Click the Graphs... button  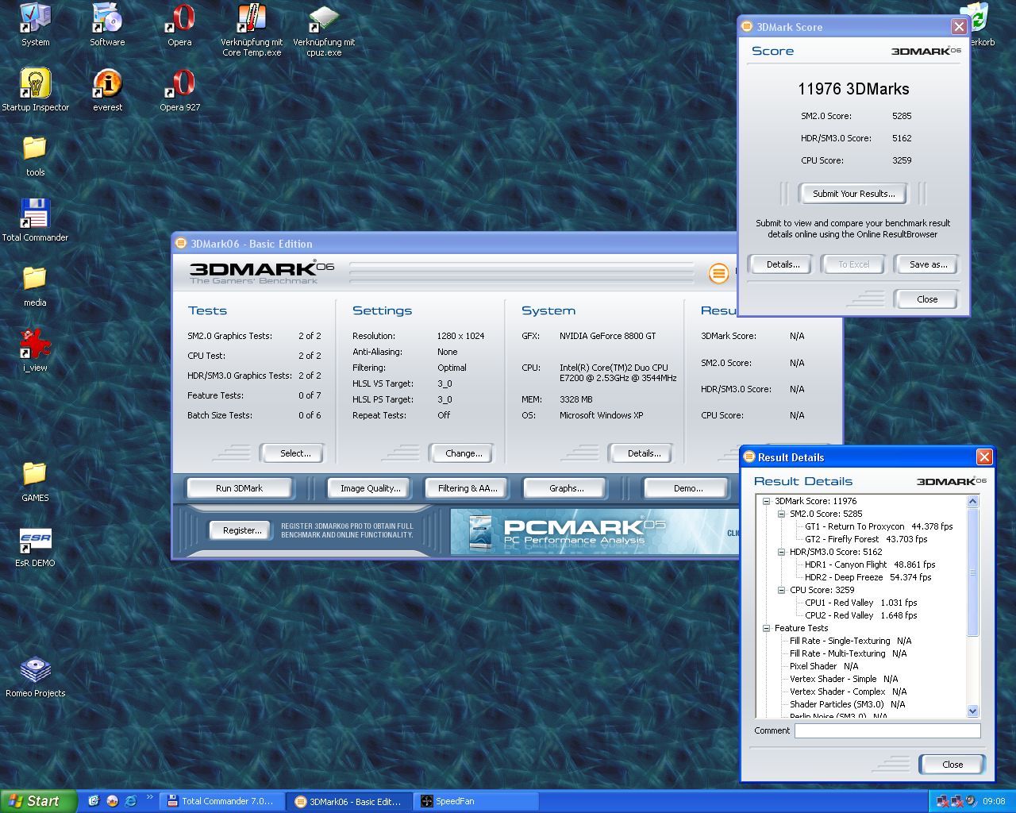(566, 488)
